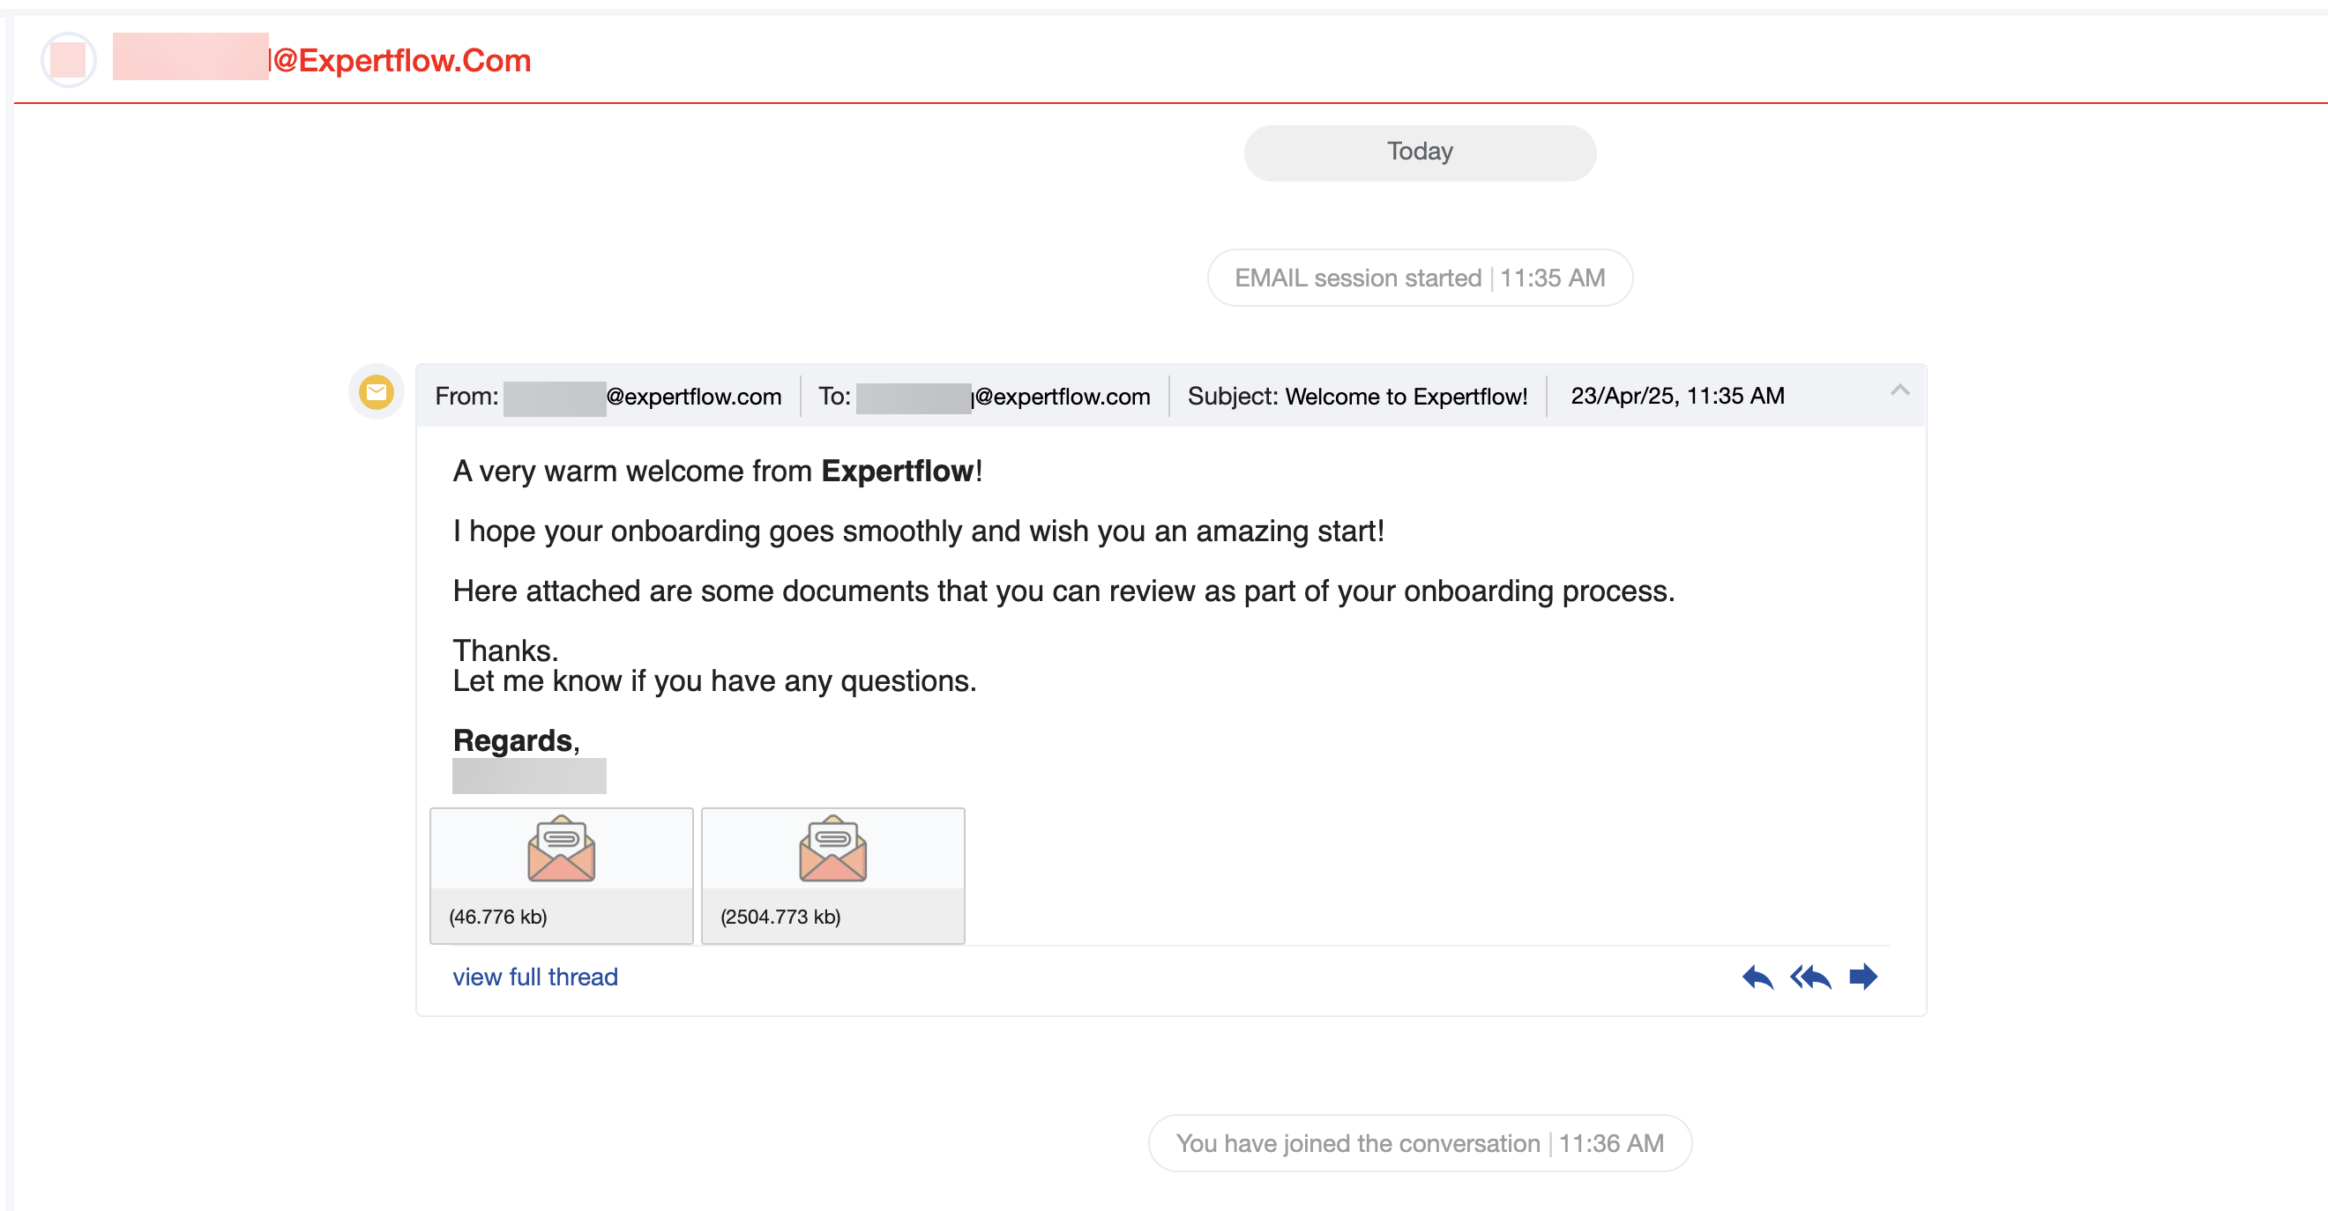The height and width of the screenshot is (1211, 2328).
Task: Click the To address field of the message
Action: pyautogui.click(x=984, y=396)
